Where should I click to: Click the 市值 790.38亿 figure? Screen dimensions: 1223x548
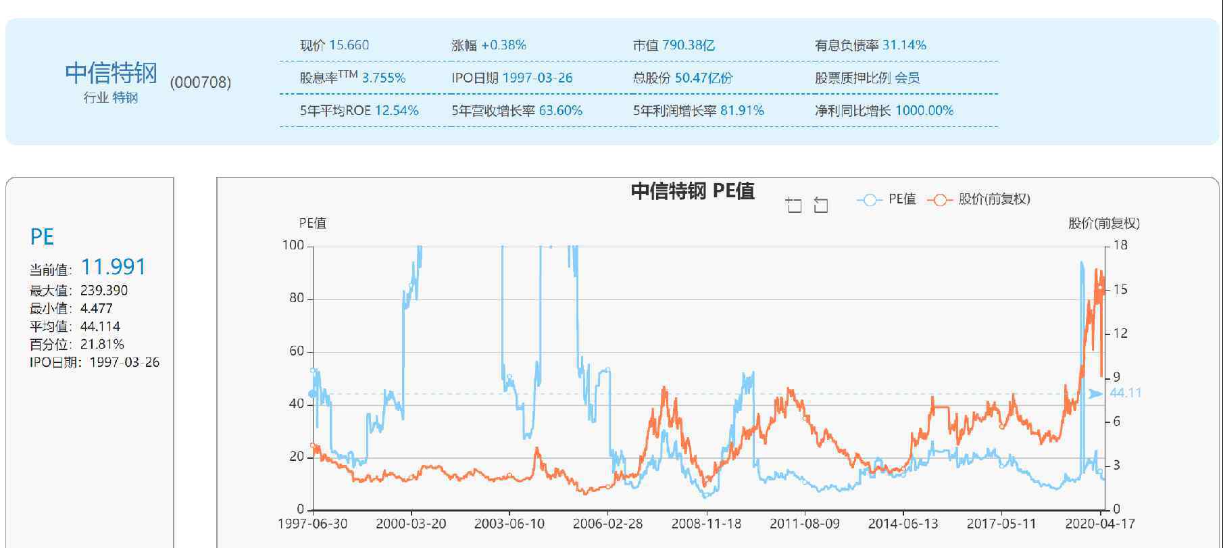pyautogui.click(x=688, y=45)
